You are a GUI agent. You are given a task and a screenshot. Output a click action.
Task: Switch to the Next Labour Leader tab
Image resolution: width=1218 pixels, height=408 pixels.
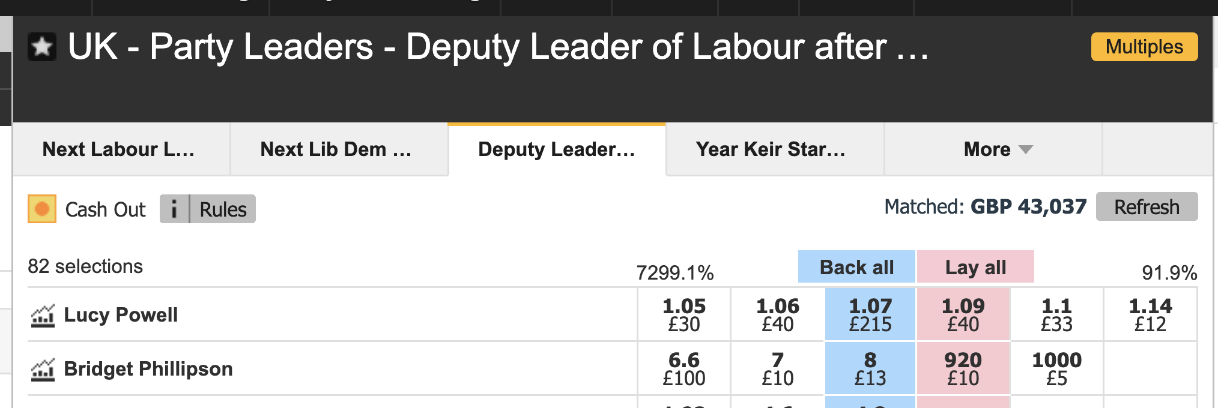(x=119, y=149)
